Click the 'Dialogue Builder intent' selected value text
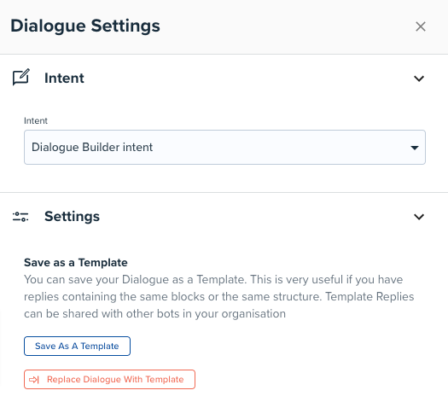 (x=92, y=147)
